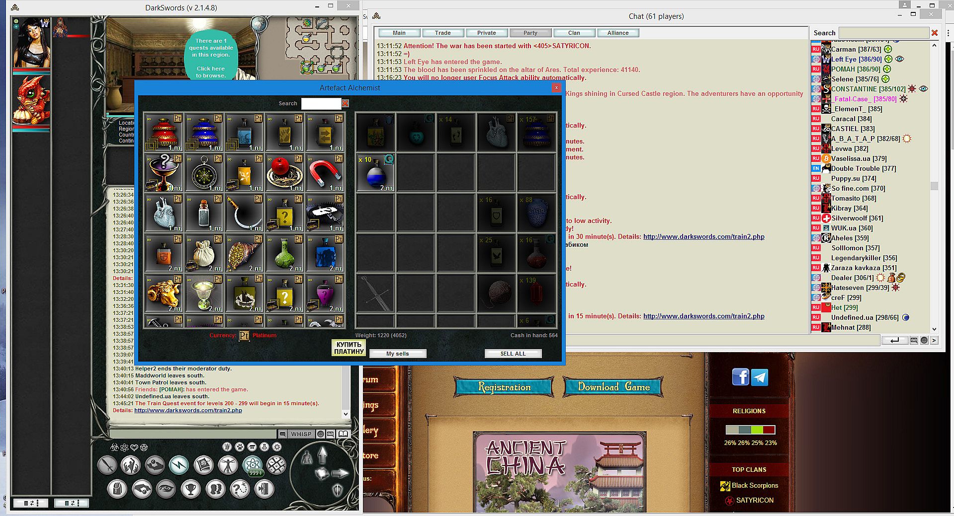Select the red magnet item in shop
The image size is (954, 516).
[325, 172]
